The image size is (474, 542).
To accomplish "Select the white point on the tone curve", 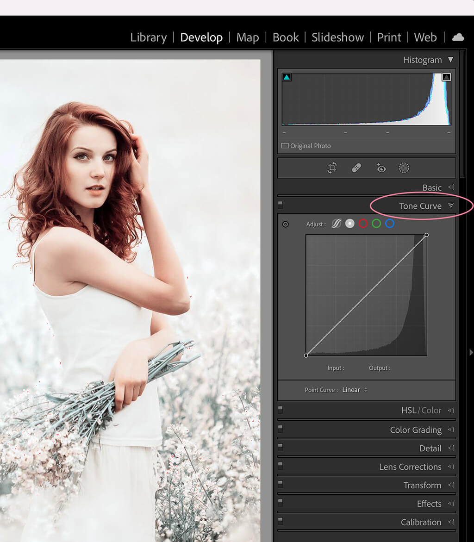I will click(426, 235).
